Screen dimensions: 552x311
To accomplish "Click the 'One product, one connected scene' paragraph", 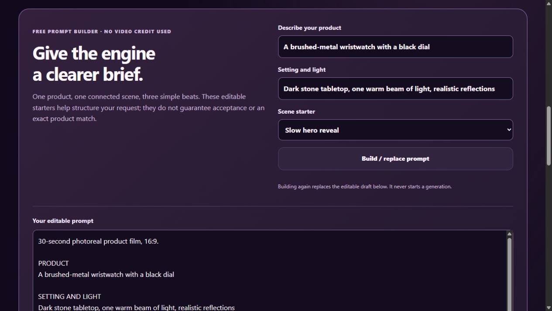I will coord(148,107).
